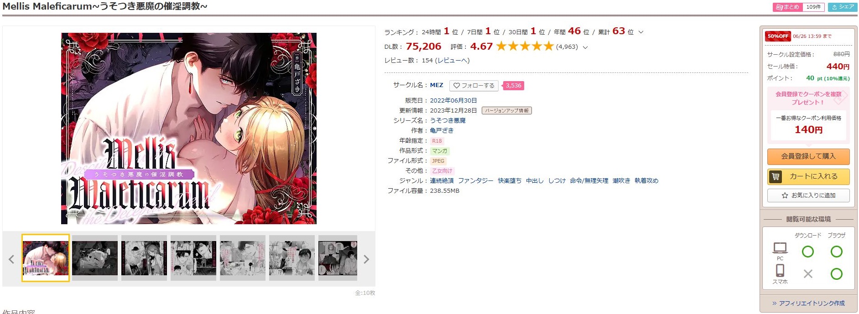Viewport: 859px width, 314px height.
Task: Open the レビューへ reviews link
Action: pos(452,61)
